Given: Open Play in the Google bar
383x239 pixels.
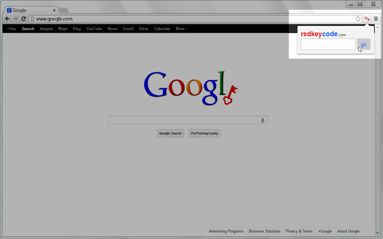Looking at the screenshot, I should tap(77, 29).
